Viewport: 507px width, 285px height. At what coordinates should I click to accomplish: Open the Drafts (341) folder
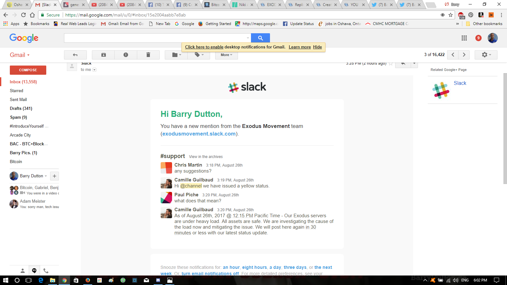[x=21, y=108]
